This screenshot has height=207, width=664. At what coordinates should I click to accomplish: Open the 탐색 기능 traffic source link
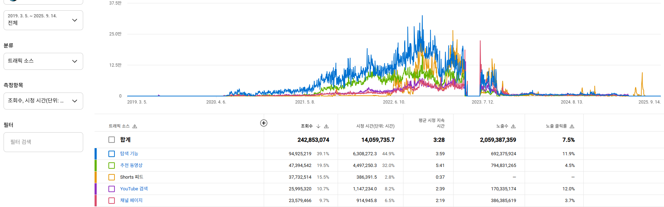[129, 153]
